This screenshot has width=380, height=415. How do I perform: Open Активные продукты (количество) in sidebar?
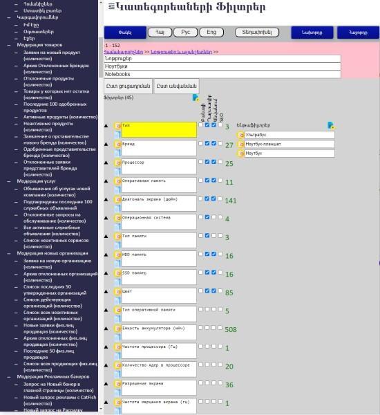tap(60, 117)
